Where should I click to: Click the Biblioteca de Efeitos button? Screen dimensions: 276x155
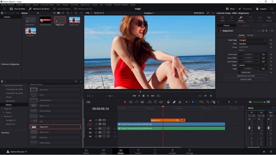[39, 9]
